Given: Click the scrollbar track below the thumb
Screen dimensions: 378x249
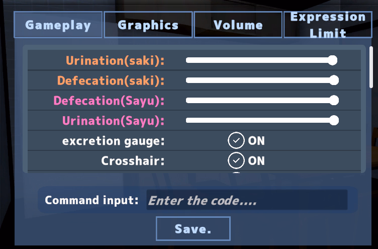Looking at the screenshot, I should point(371,130).
